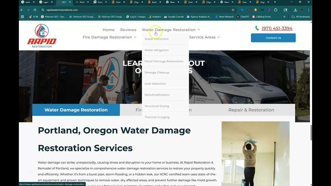Expand the Fire Damage Restoration dropdown chevron
The image size is (331, 186).
click(135, 37)
